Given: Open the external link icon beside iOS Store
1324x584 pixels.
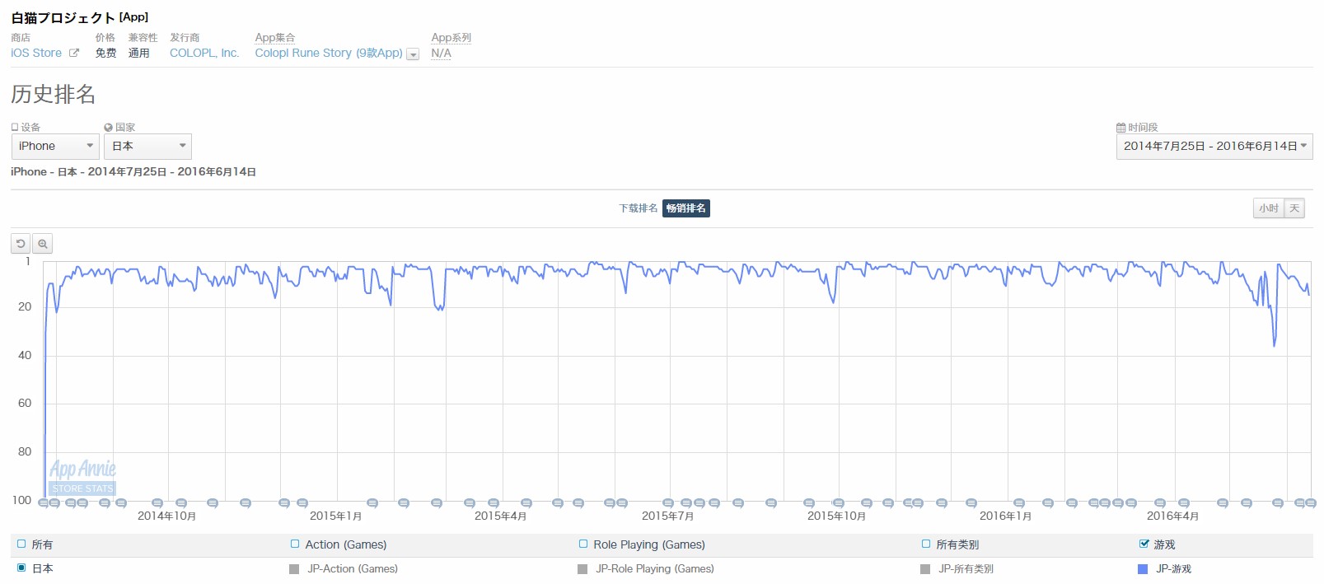Looking at the screenshot, I should click(74, 53).
